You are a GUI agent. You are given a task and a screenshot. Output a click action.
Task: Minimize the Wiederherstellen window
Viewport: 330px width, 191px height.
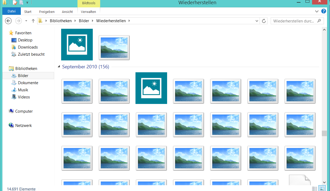coord(299,2)
